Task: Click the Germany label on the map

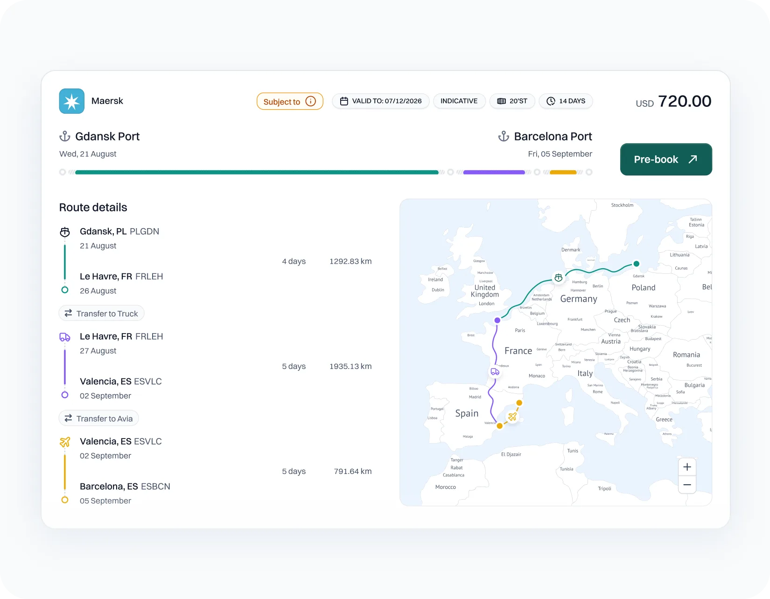Action: pyautogui.click(x=579, y=299)
